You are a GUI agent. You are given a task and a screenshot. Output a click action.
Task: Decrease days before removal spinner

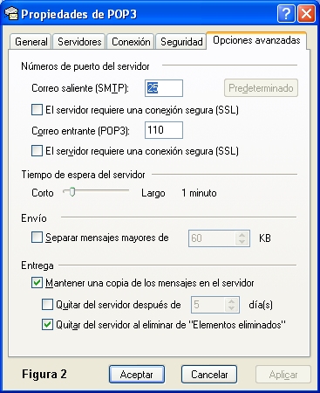[x=232, y=308]
